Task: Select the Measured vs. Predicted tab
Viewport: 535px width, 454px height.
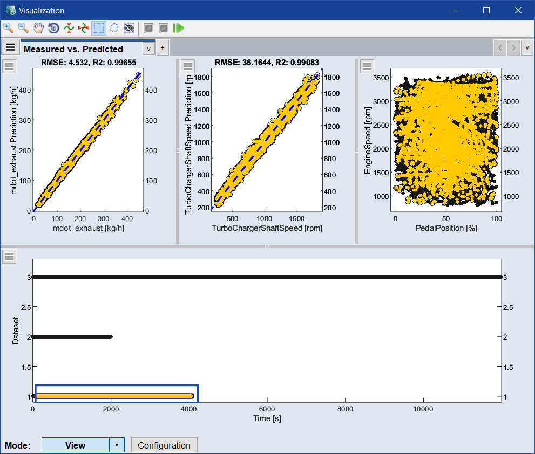Action: pos(73,49)
